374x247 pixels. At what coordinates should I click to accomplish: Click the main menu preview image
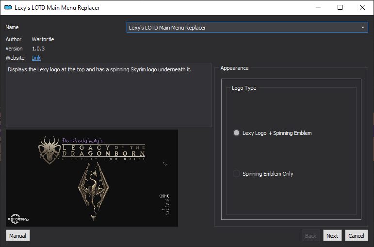(x=92, y=178)
